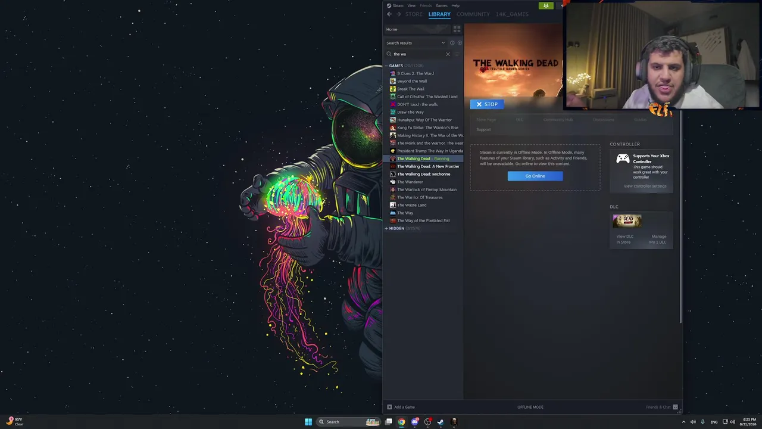Click Manage My 1 DLC
Screen dimensions: 762x429
click(658, 239)
